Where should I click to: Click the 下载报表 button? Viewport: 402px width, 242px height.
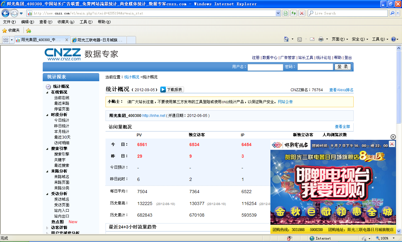pos(172,89)
